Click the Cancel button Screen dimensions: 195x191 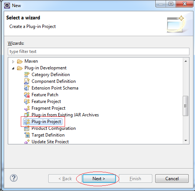[172, 179]
